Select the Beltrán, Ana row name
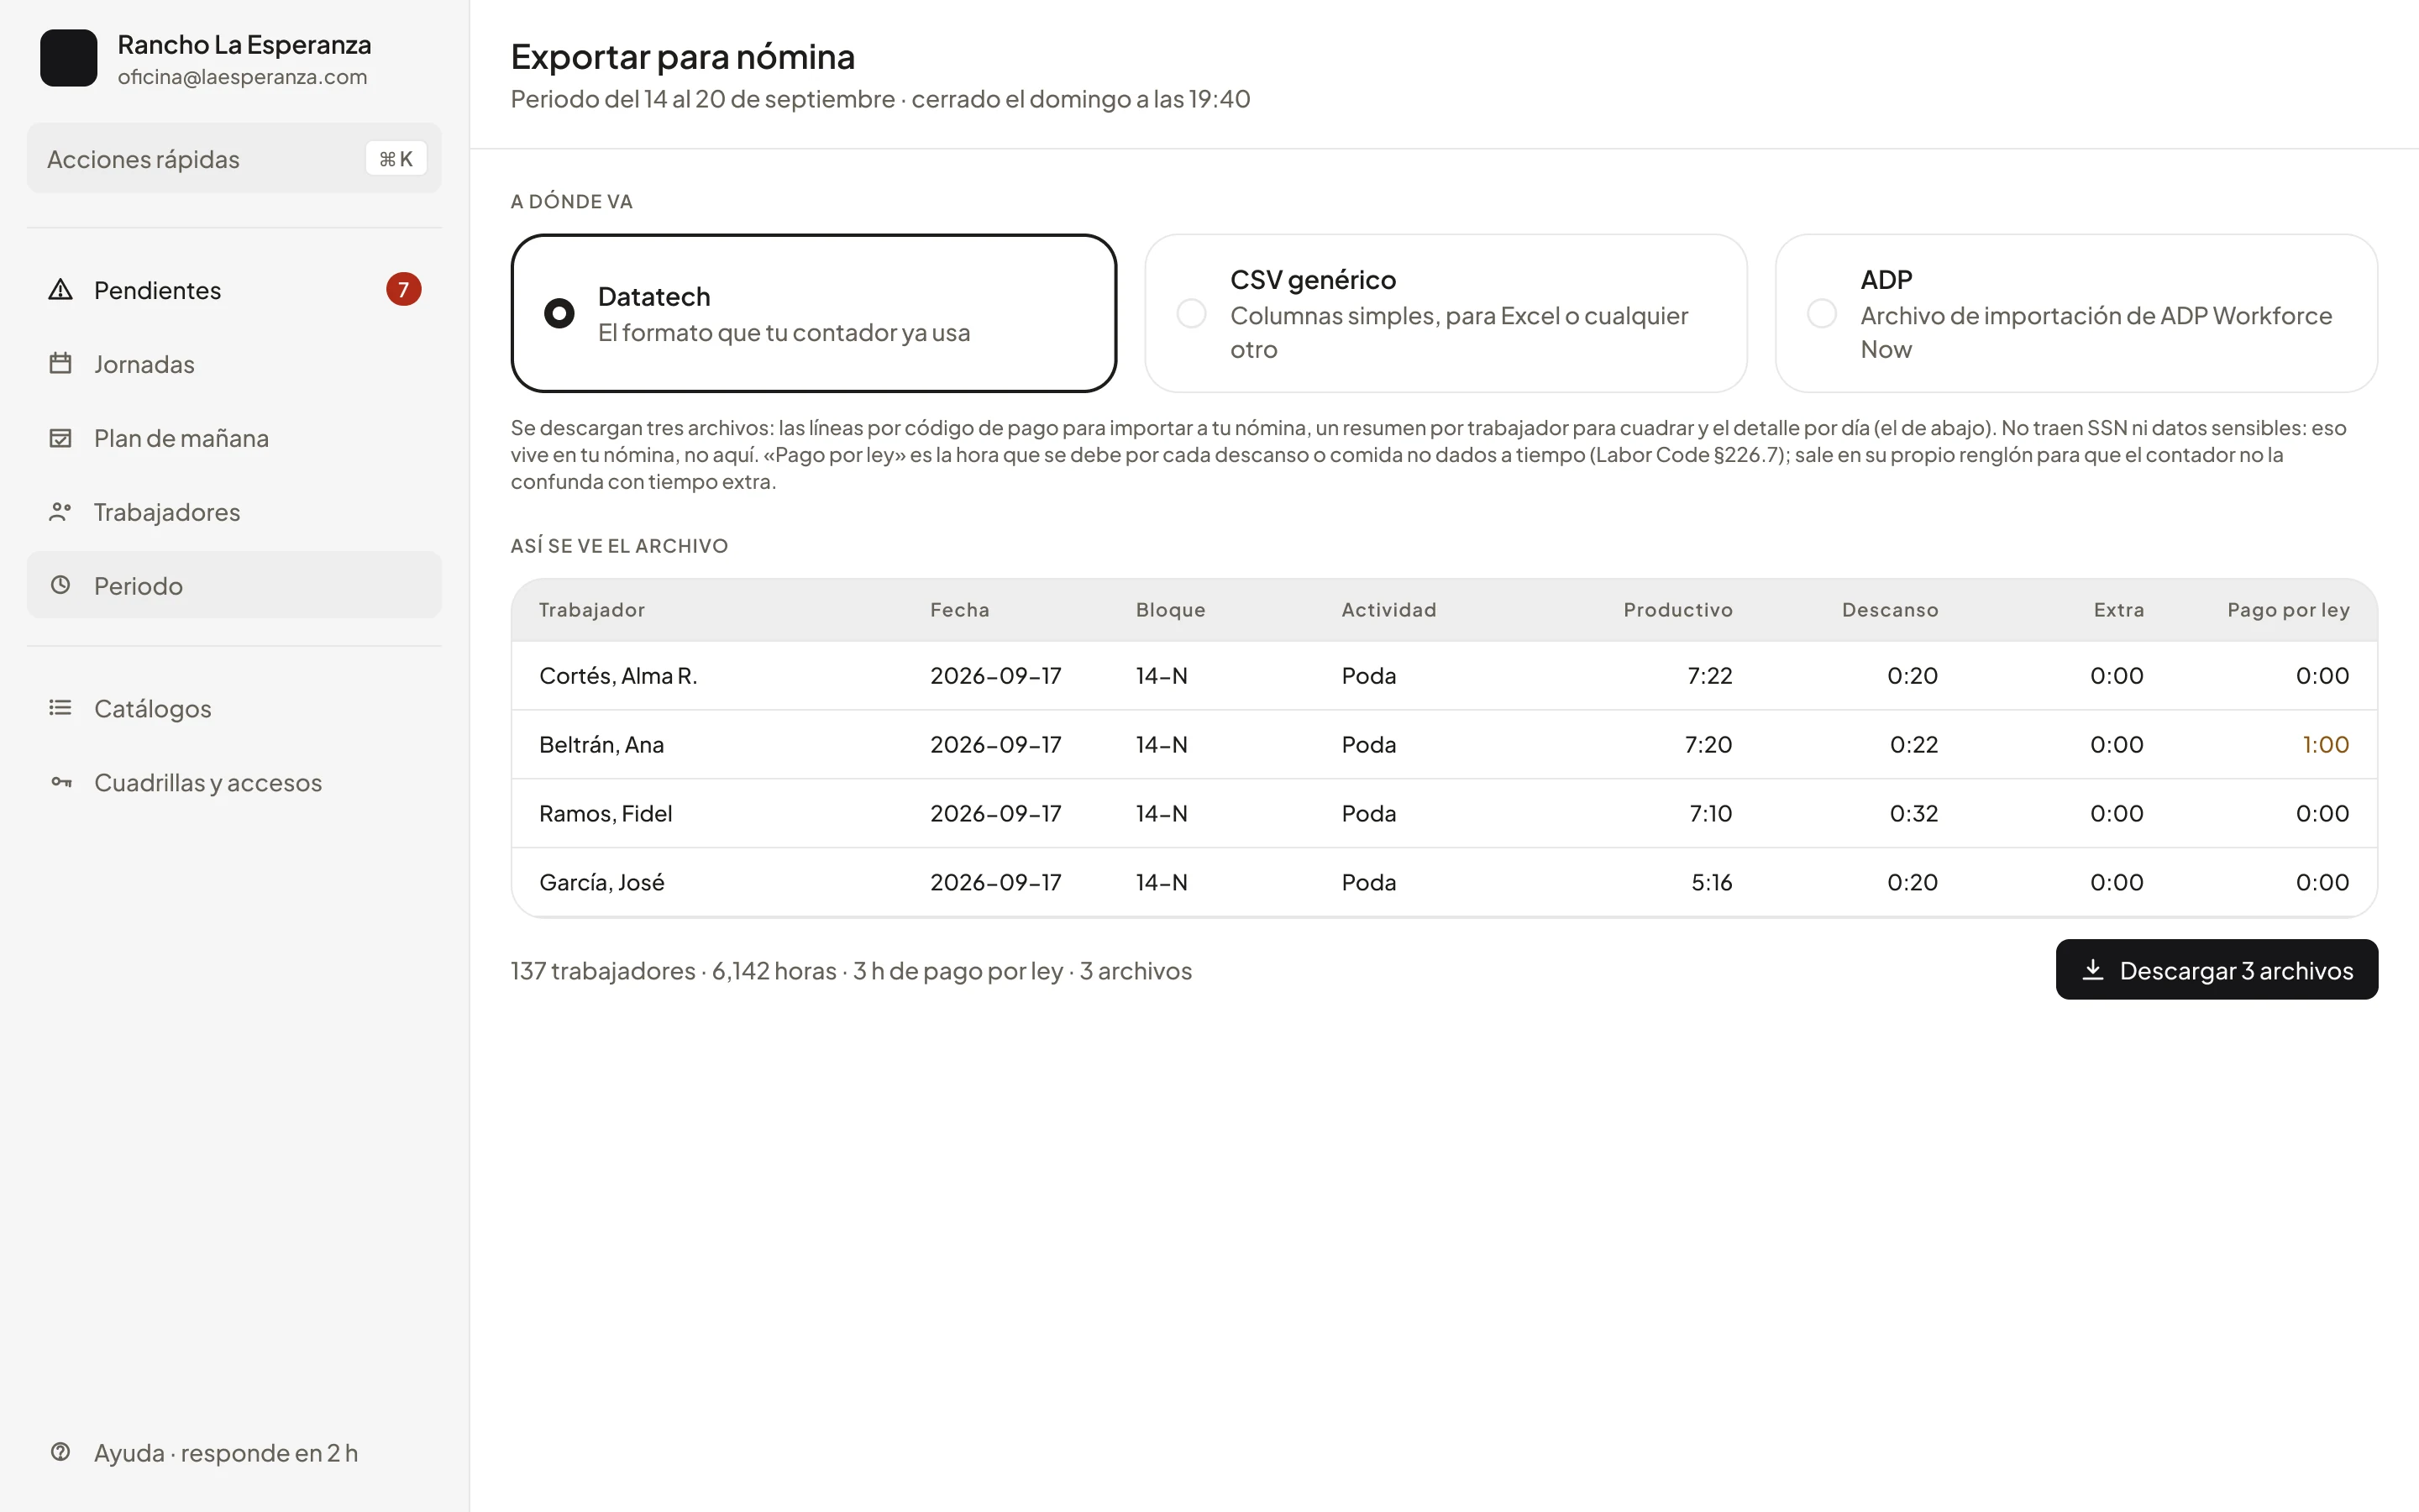The width and height of the screenshot is (2419, 1512). tap(601, 745)
